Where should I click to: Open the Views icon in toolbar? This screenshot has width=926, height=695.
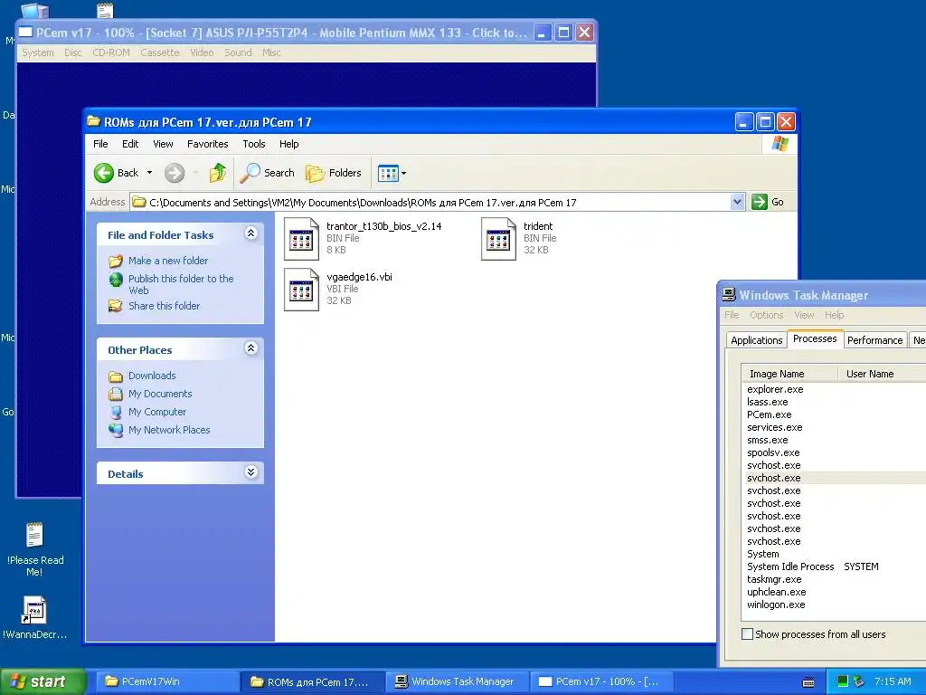pos(388,173)
